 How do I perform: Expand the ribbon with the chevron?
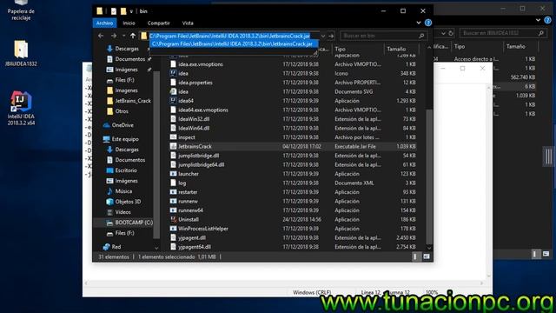[x=419, y=23]
